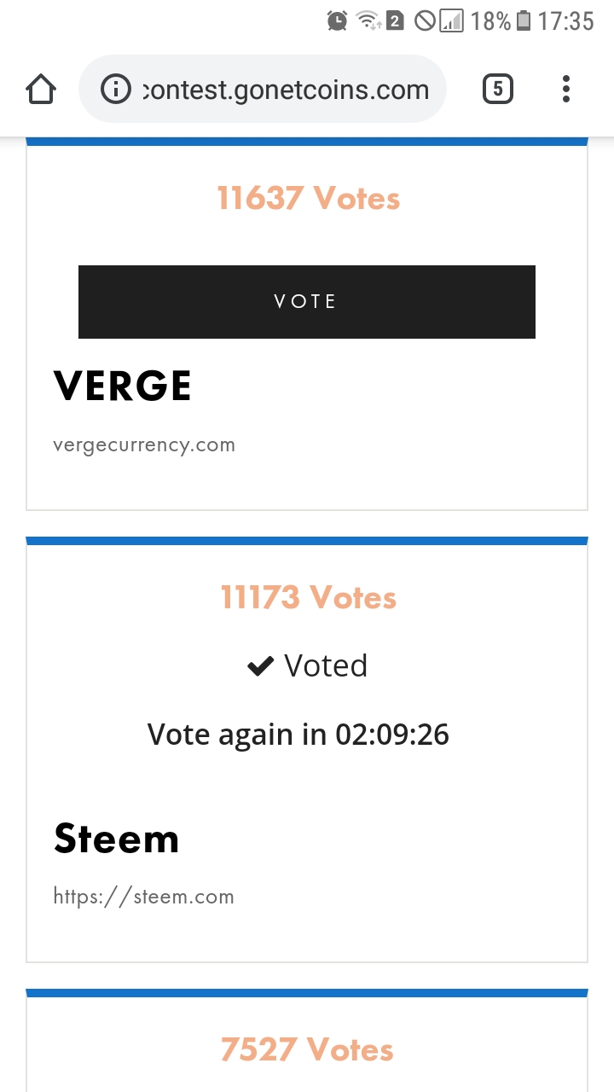
Task: Open the three-dot browser menu
Action: click(566, 89)
